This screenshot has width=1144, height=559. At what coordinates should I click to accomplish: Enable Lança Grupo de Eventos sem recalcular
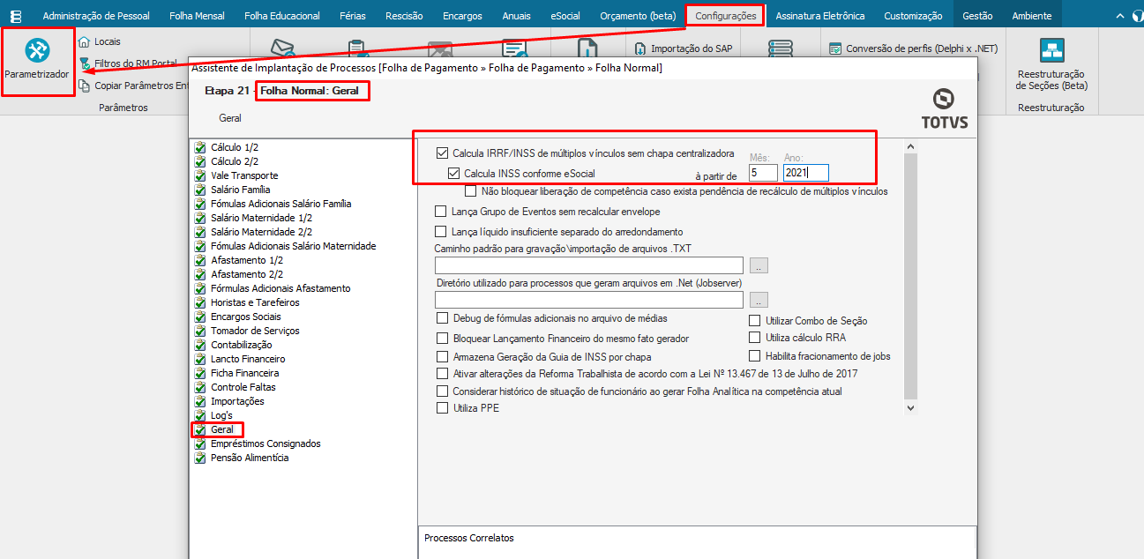point(441,212)
